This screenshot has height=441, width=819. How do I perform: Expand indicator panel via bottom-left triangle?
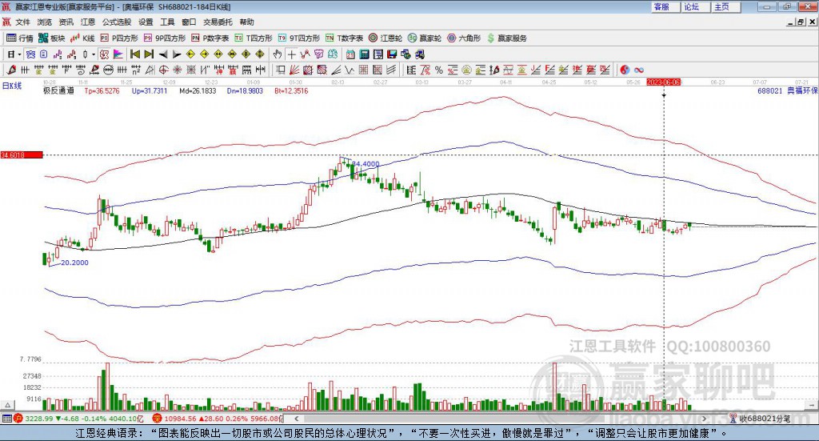[x=7, y=405]
